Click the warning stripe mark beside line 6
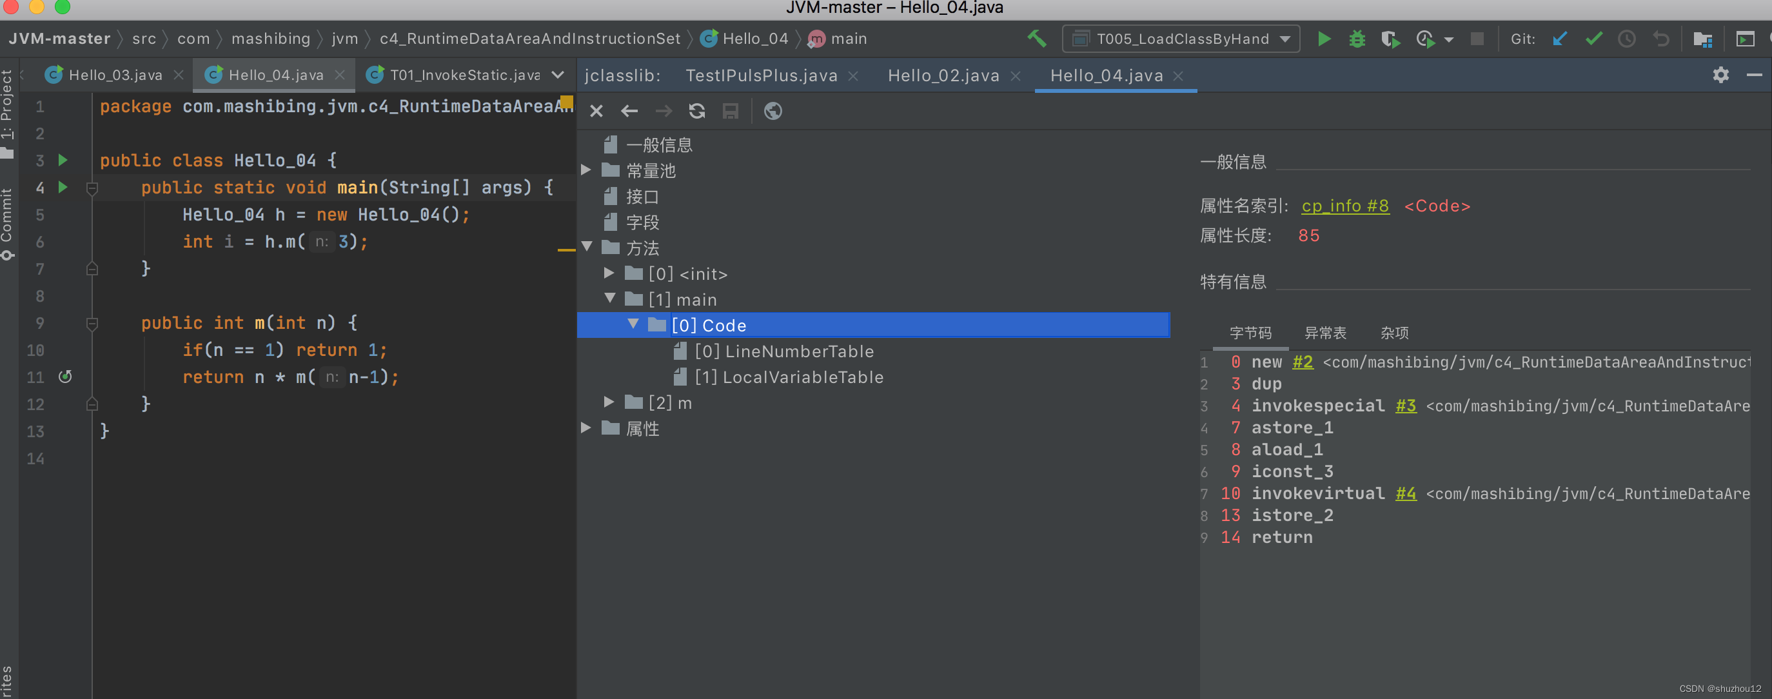Screen dimensions: 1772x699 [x=566, y=250]
